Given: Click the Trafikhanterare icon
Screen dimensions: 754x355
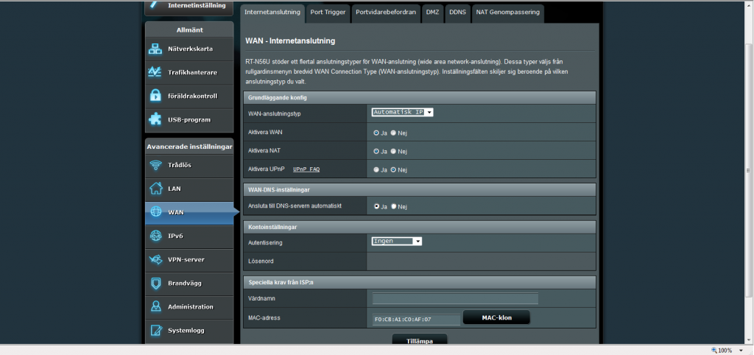Looking at the screenshot, I should tap(155, 72).
